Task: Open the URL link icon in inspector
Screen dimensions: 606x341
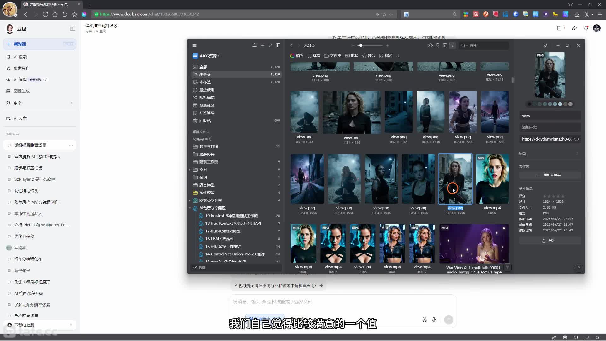Action: [576, 139]
